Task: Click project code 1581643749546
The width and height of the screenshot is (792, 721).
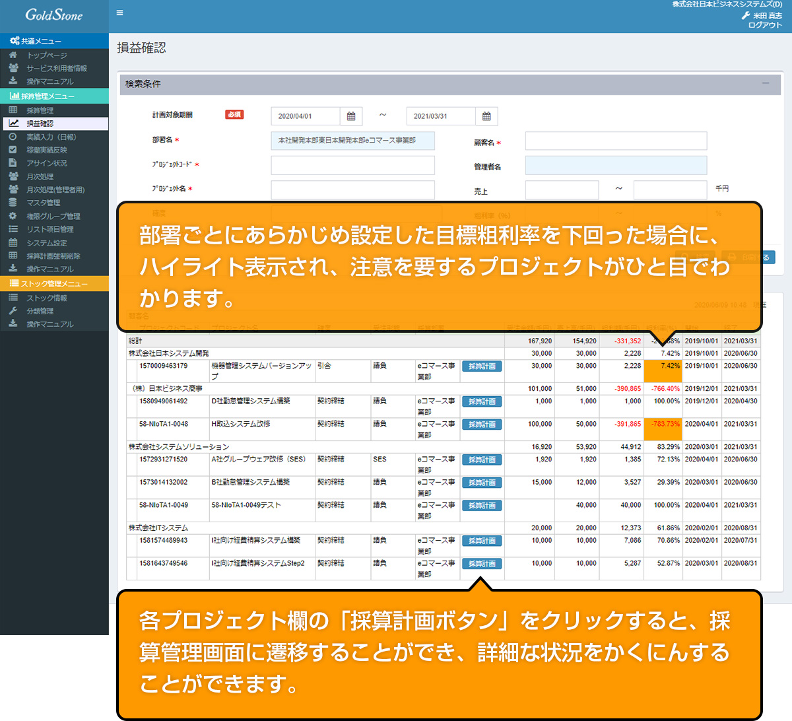Action: point(163,563)
